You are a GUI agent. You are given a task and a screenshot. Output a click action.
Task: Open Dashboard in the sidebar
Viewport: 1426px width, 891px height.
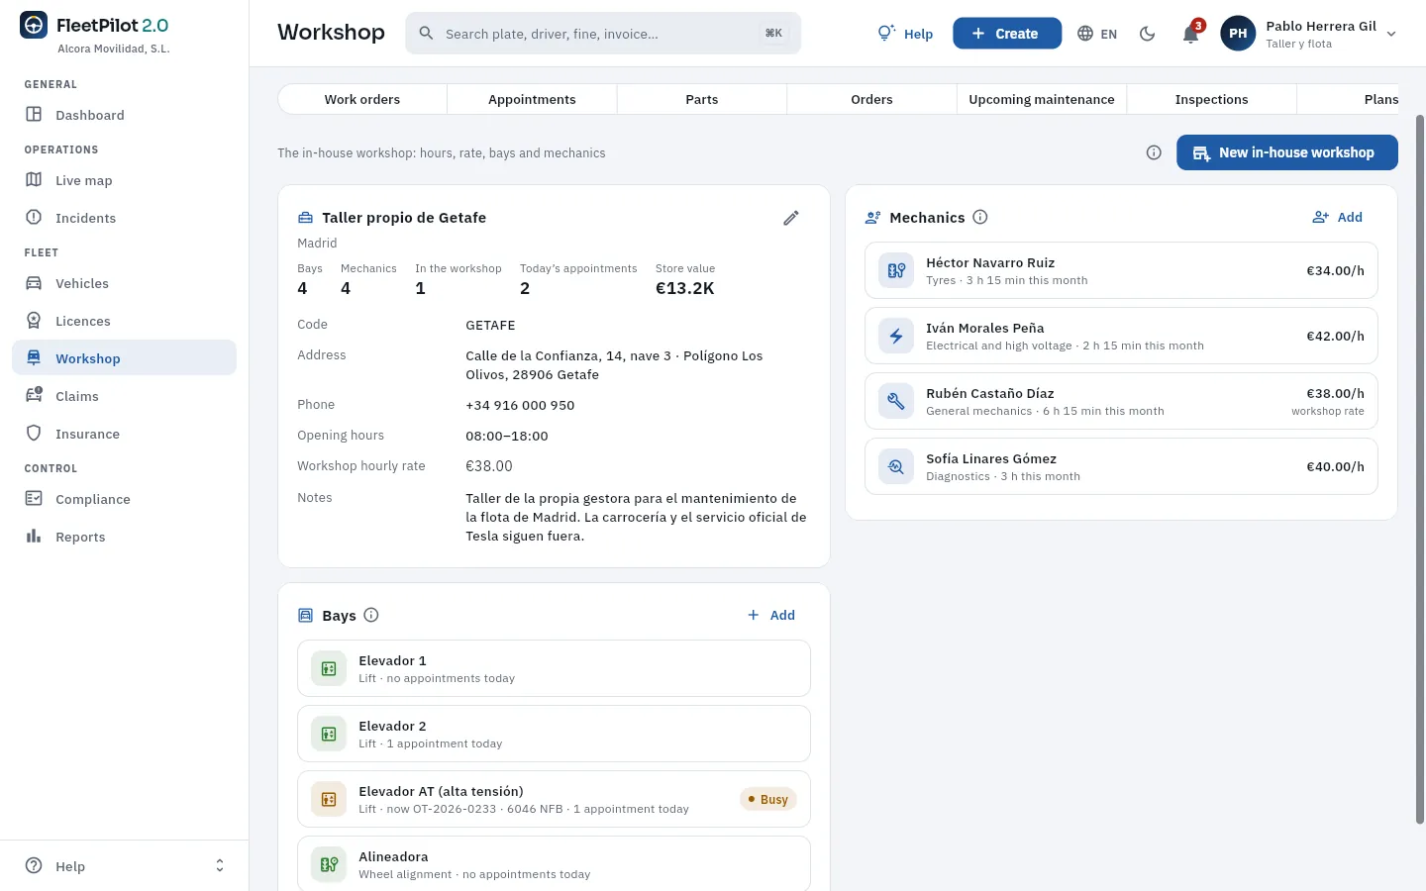click(125, 115)
